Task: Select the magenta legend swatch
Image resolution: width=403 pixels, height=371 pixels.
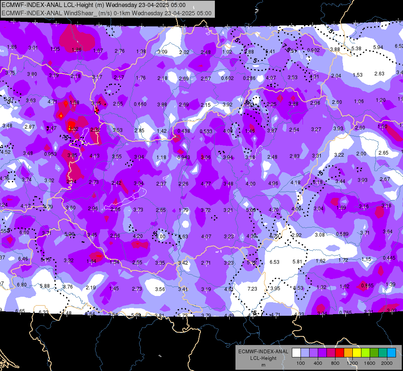Action: (x=331, y=352)
